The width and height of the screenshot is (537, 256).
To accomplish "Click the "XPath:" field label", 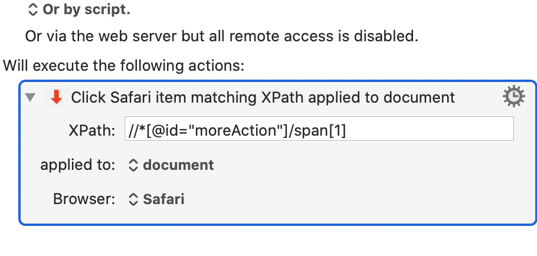I will [x=92, y=131].
